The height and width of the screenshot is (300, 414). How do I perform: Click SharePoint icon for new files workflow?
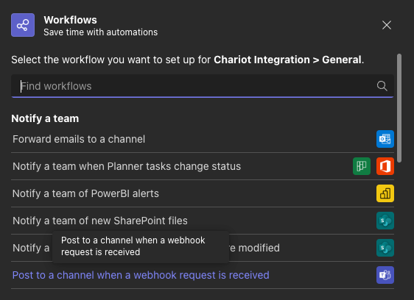385,221
